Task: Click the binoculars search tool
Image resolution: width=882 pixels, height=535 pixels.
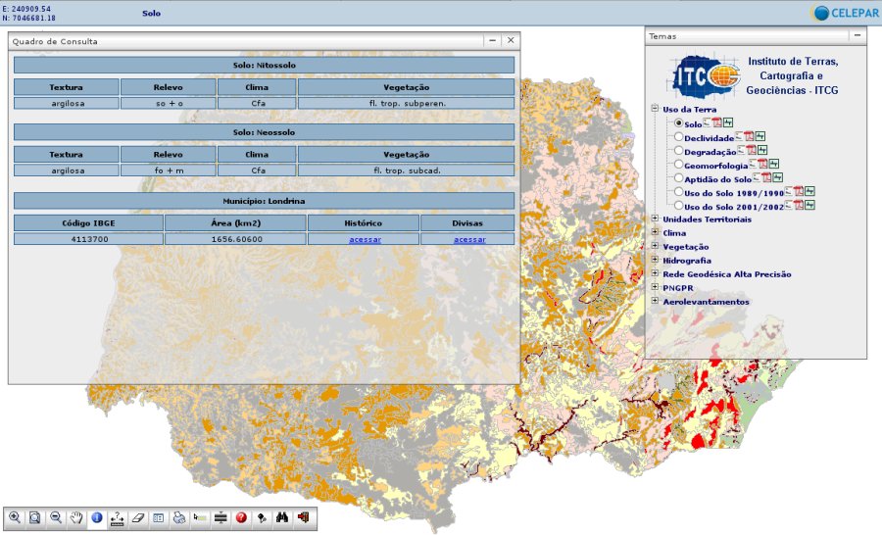Action: click(282, 517)
